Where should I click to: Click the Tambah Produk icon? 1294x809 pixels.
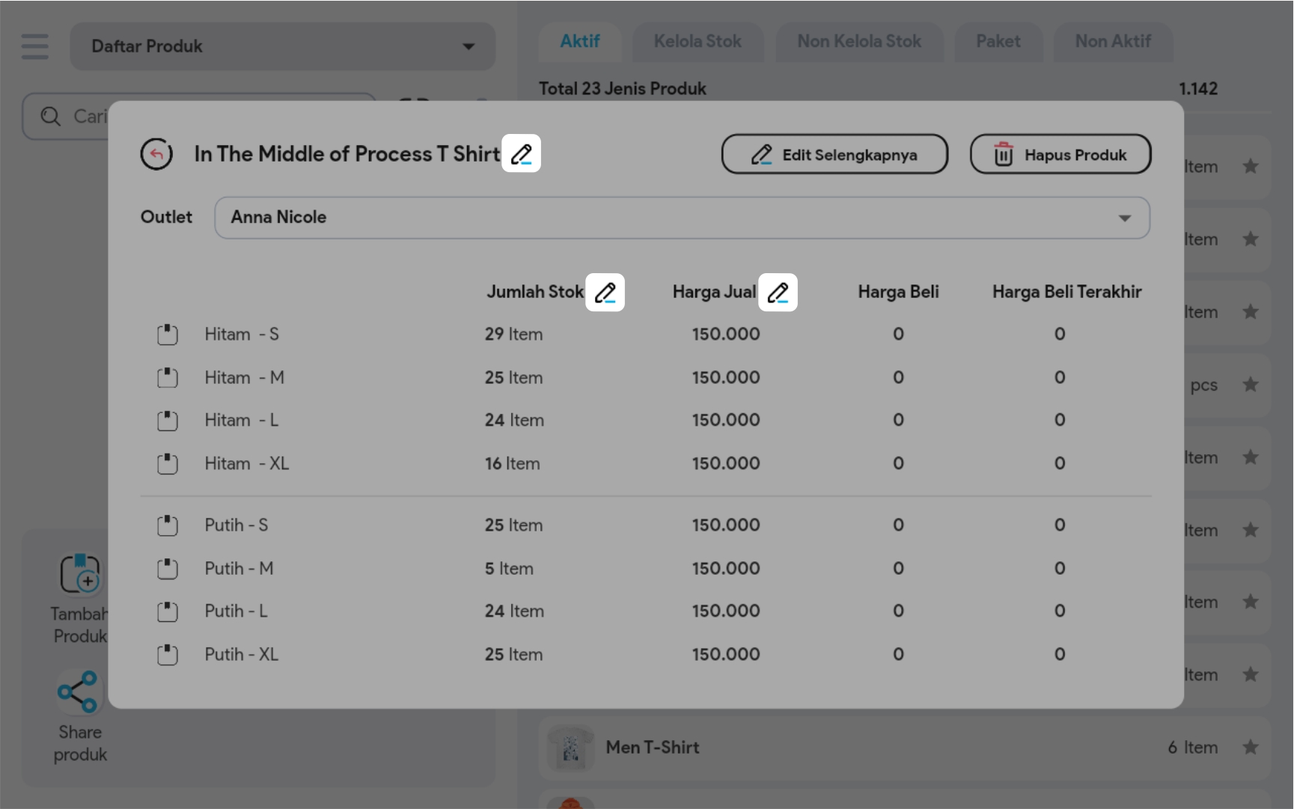click(x=80, y=574)
